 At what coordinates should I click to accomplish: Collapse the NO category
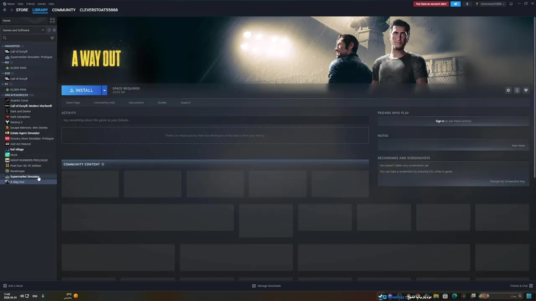click(3, 62)
